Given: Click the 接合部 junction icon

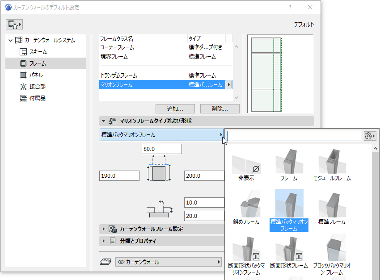Looking at the screenshot, I should pyautogui.click(x=23, y=87).
